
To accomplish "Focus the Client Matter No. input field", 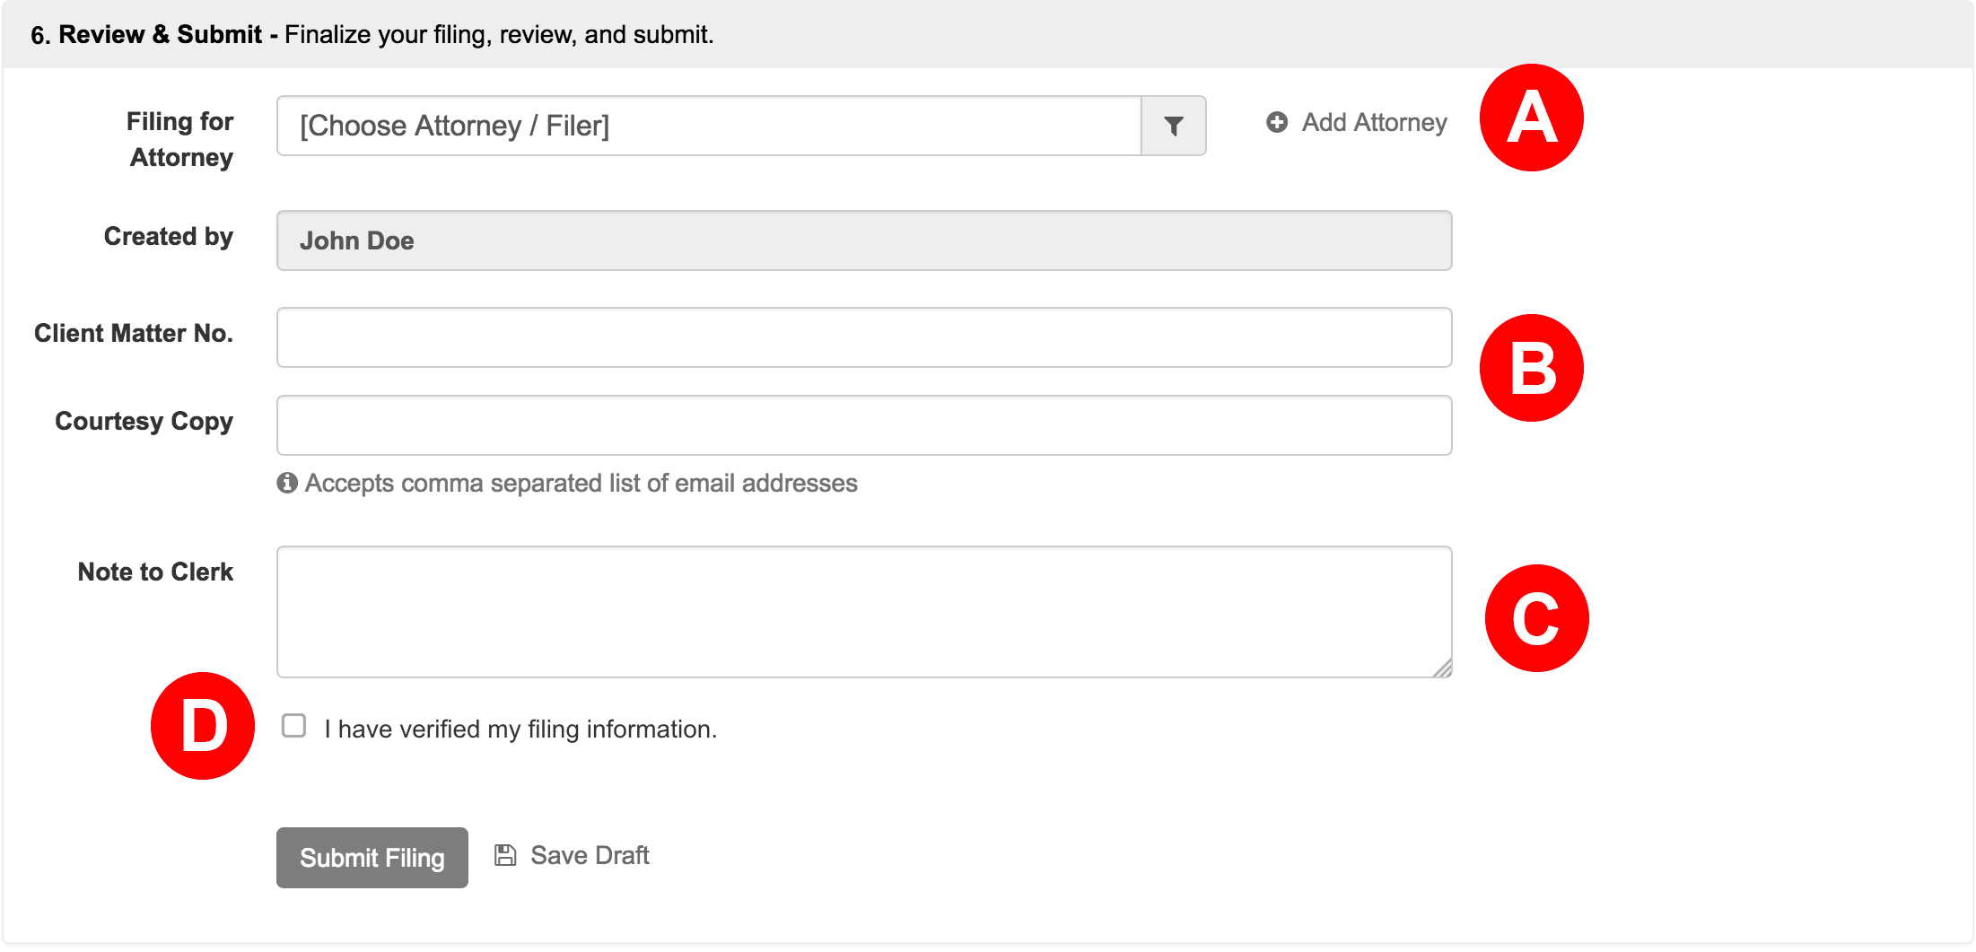I will pos(863,337).
